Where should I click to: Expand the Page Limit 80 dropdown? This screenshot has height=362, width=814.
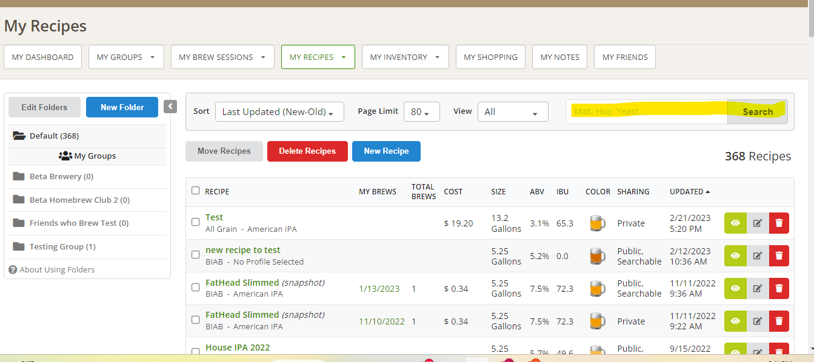pos(421,112)
